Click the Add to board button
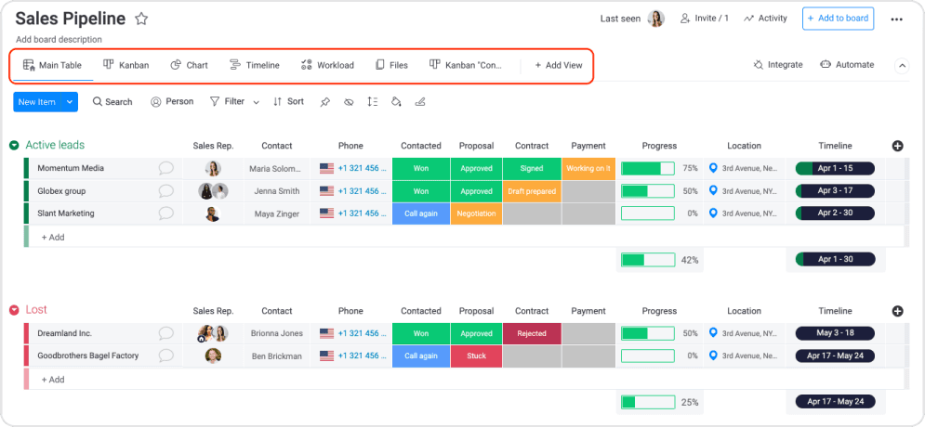925x427 pixels. 839,19
